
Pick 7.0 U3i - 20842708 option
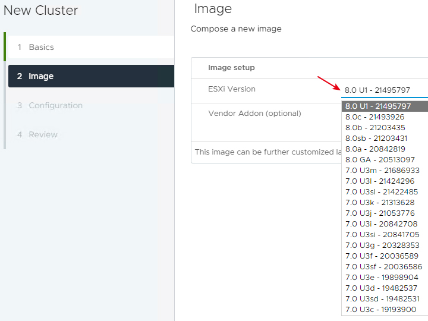coord(385,224)
